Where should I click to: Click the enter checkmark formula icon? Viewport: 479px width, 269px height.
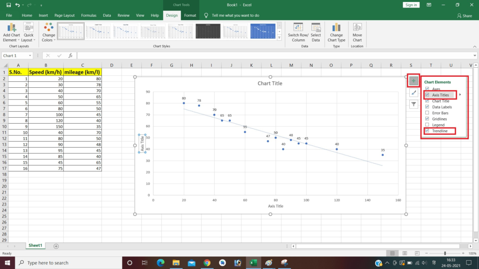click(59, 56)
